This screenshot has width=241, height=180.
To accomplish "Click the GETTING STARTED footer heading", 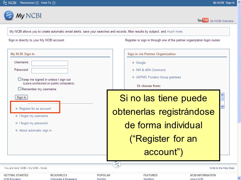I will [16, 175].
